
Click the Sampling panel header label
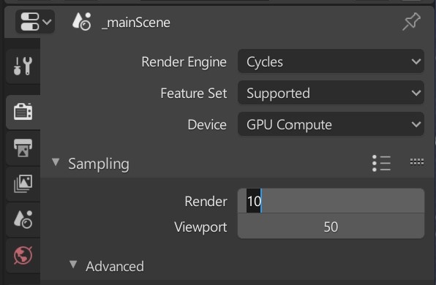click(x=99, y=164)
